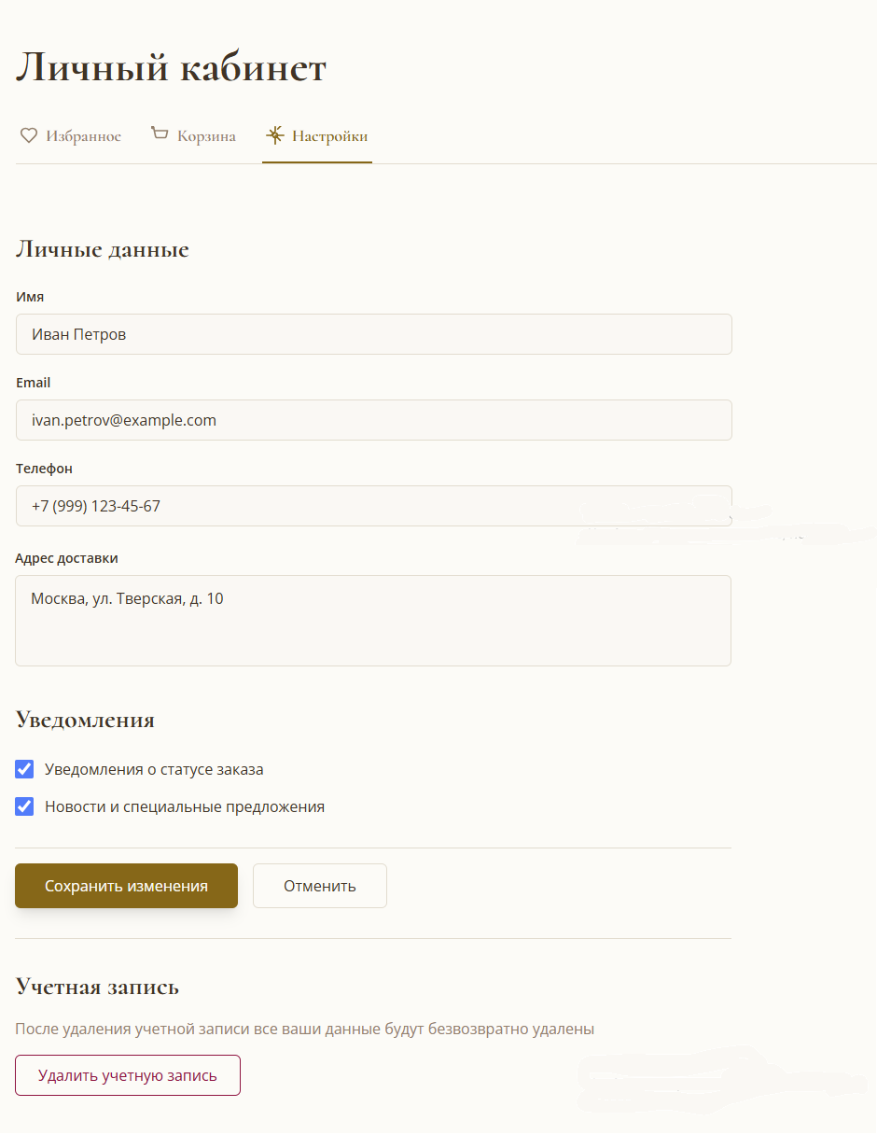Screen dimensions: 877x1135
Task: Click the Адрес доставки field label
Action: tap(67, 558)
